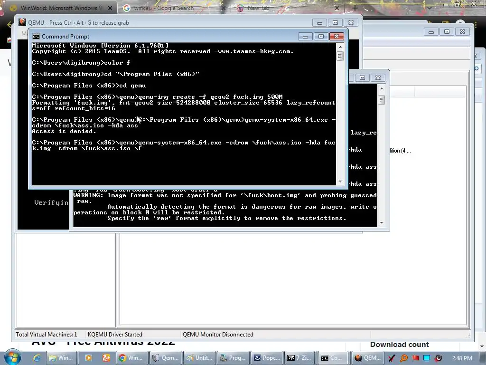Click the round dark red tray icon
The width and height of the screenshot is (486, 365).
tap(438, 358)
